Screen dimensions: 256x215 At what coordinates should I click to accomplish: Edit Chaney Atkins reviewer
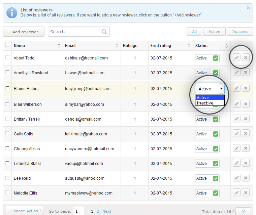[236, 148]
